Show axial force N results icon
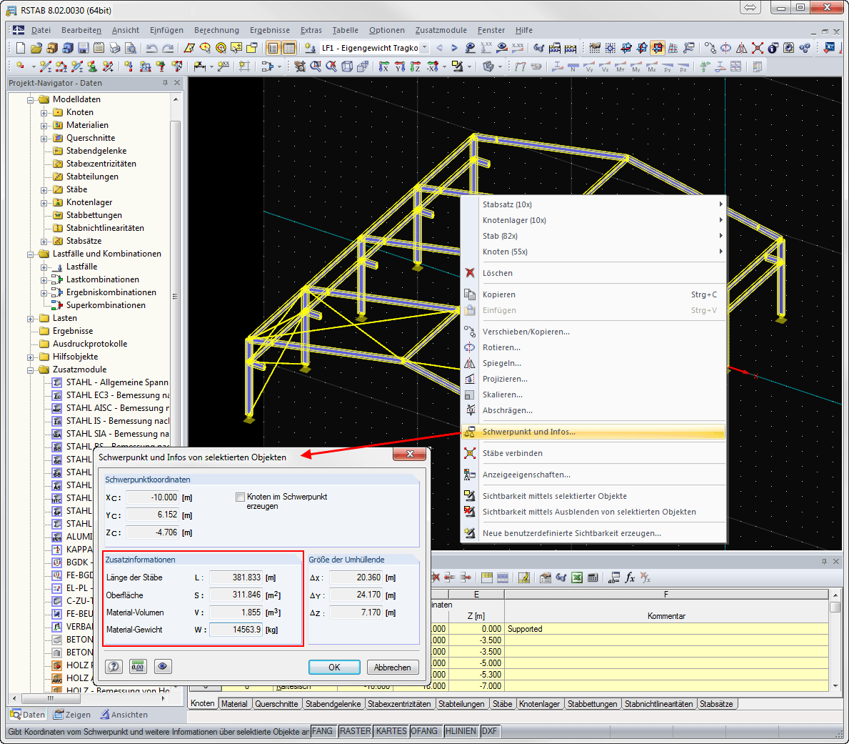 tap(573, 66)
